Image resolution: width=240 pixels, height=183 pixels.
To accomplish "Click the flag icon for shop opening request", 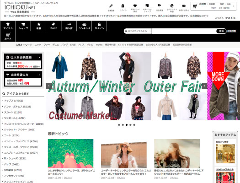I will click(x=160, y=6).
